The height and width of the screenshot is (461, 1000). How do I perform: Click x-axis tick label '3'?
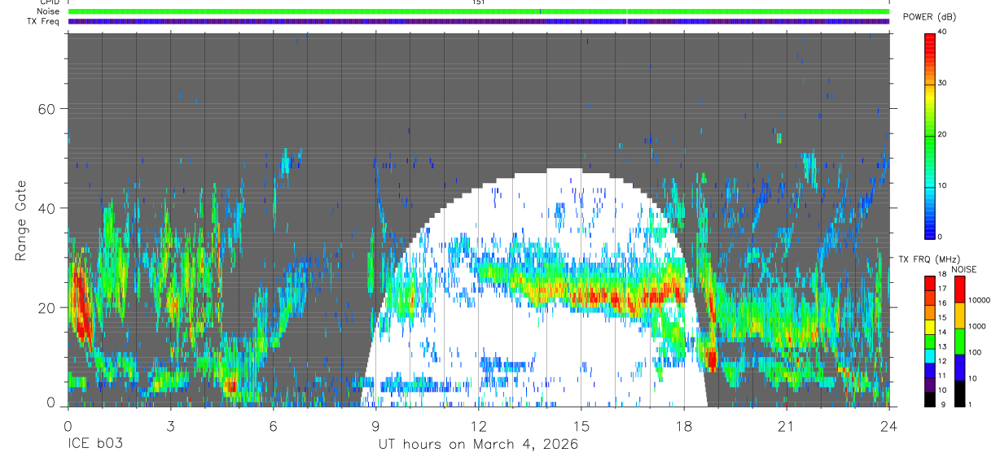[x=170, y=426]
